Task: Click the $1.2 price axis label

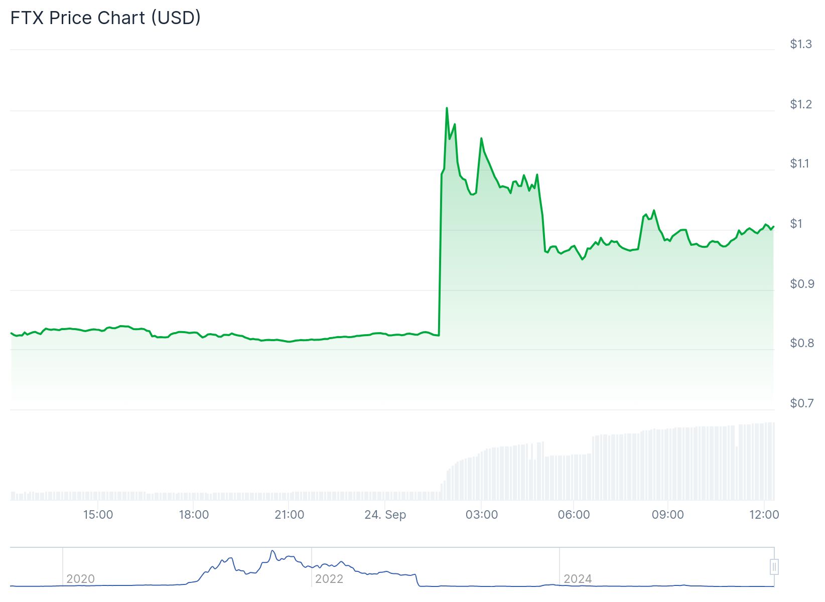Action: click(x=801, y=104)
